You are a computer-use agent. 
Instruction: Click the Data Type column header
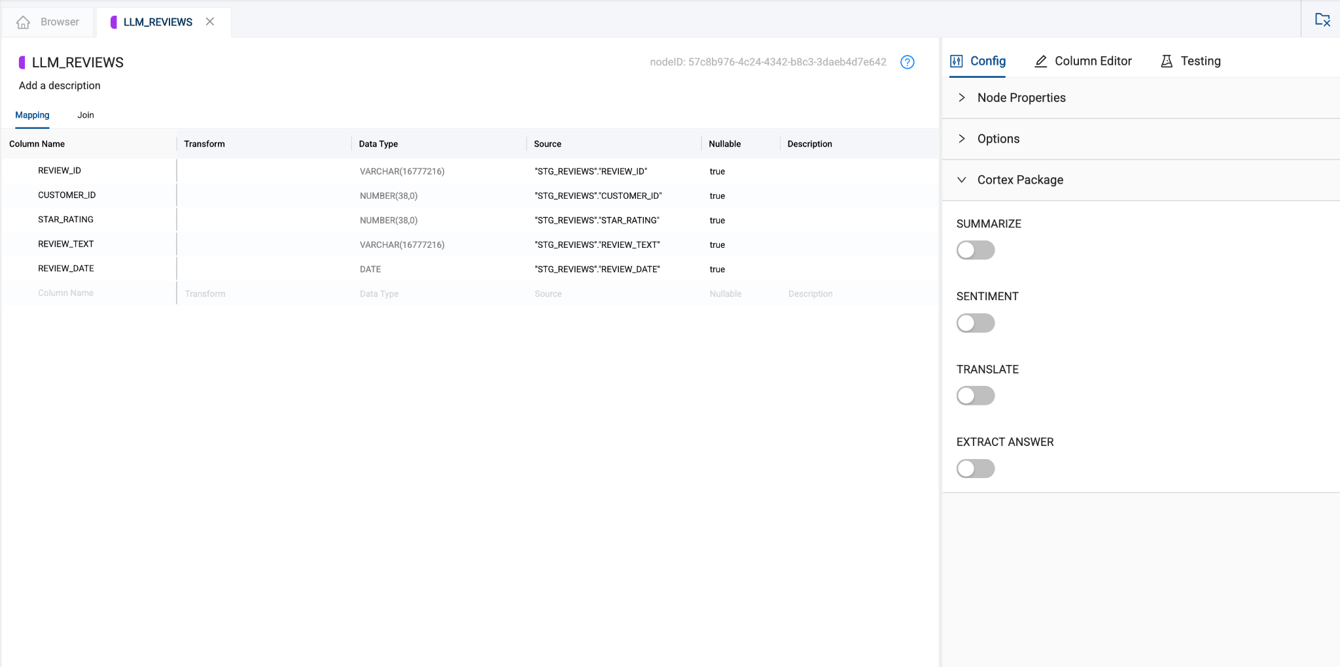click(378, 144)
